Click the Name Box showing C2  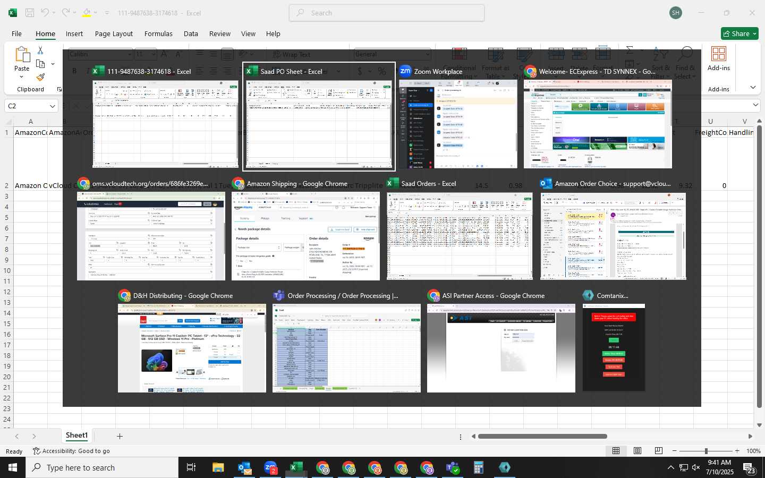pos(27,106)
